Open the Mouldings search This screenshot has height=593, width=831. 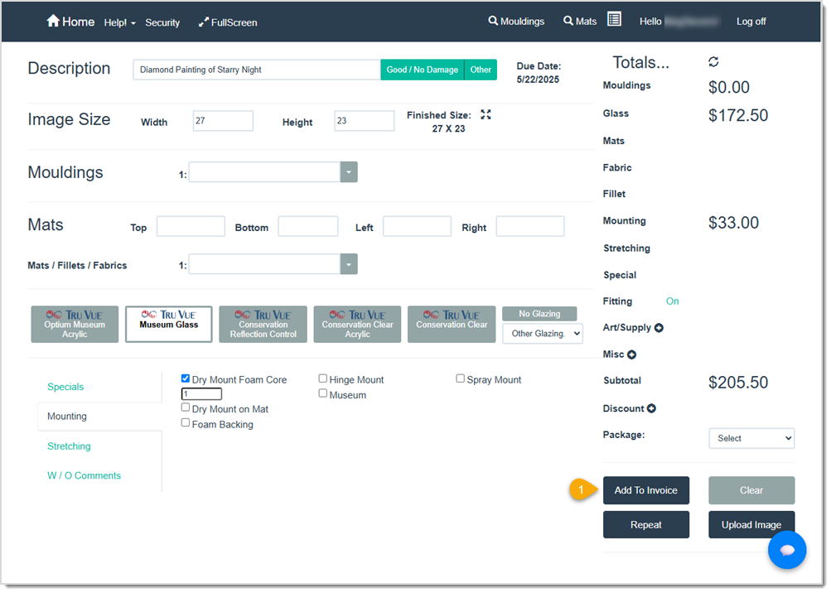[516, 21]
